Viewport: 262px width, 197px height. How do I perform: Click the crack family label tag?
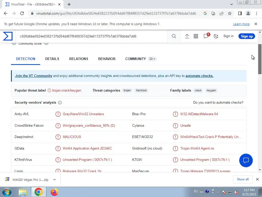198,90
